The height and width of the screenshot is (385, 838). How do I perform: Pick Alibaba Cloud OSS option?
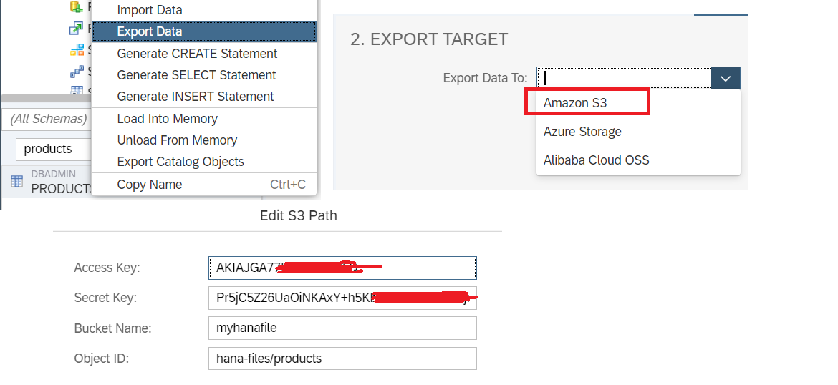pos(596,160)
